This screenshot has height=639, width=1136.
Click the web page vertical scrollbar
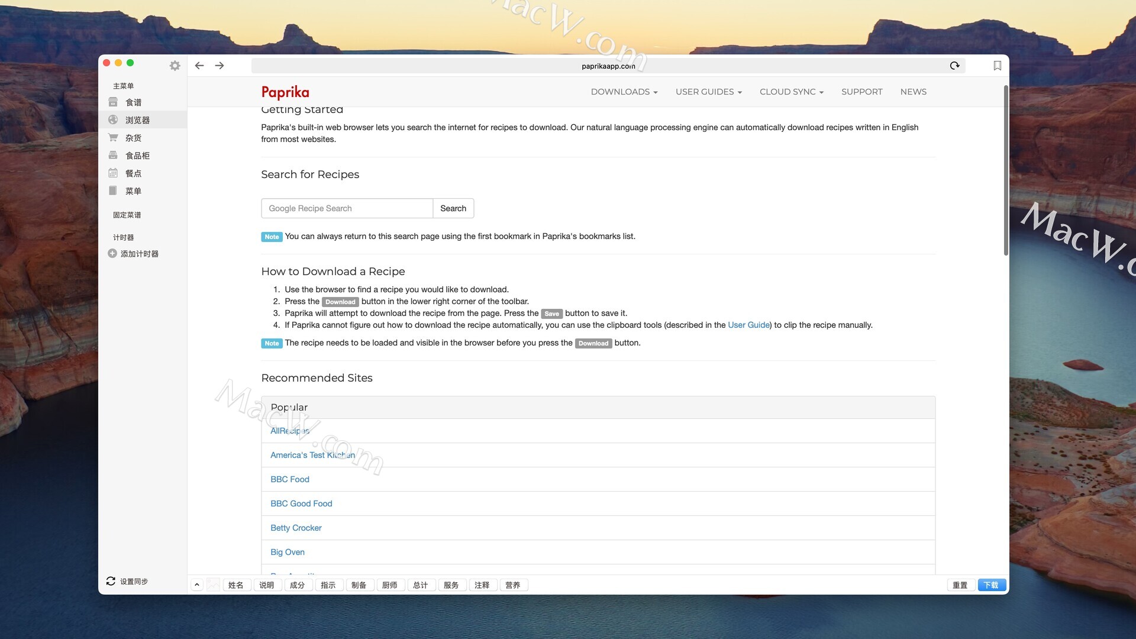point(1006,170)
